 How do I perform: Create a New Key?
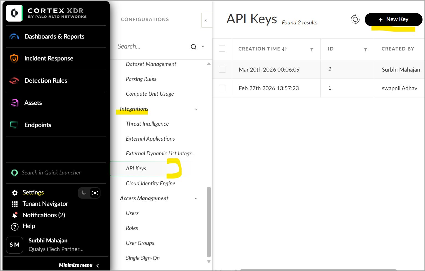point(393,19)
